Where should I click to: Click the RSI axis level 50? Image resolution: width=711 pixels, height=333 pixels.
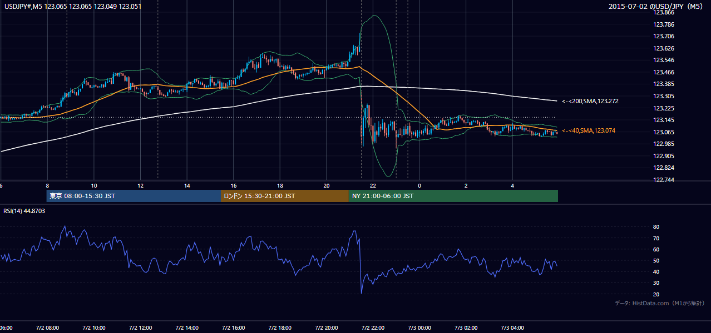point(656,260)
